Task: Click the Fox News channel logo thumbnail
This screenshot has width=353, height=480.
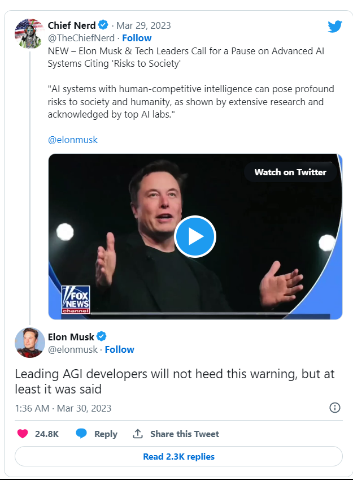Action: [75, 300]
